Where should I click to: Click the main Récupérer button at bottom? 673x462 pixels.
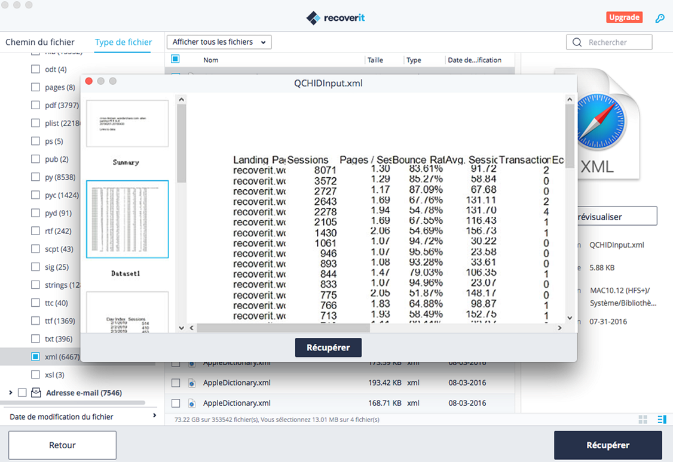pos(608,445)
